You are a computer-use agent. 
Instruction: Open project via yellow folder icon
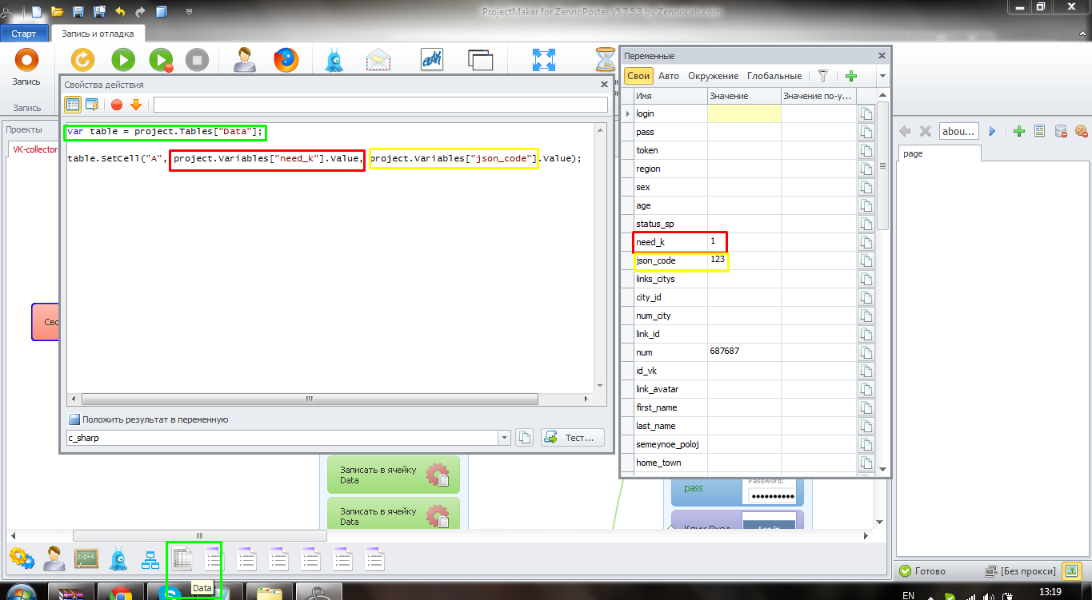(58, 11)
